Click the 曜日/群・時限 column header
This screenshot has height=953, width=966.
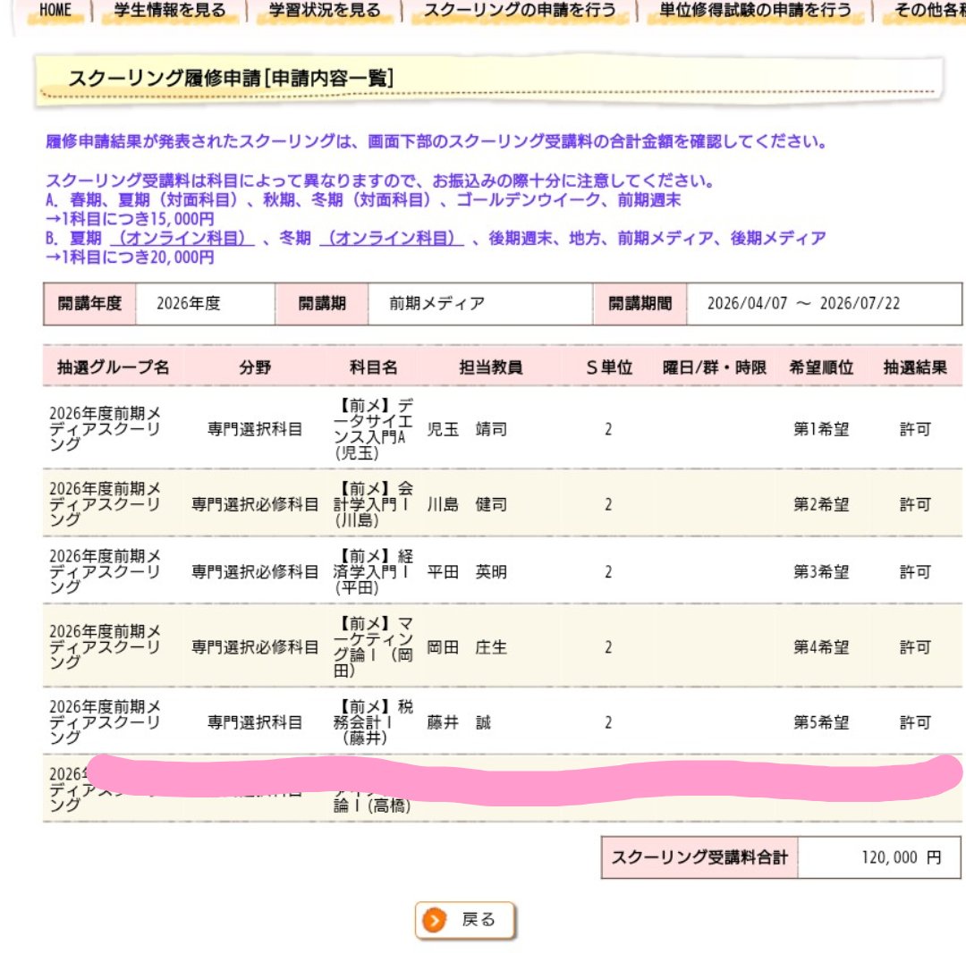(714, 367)
